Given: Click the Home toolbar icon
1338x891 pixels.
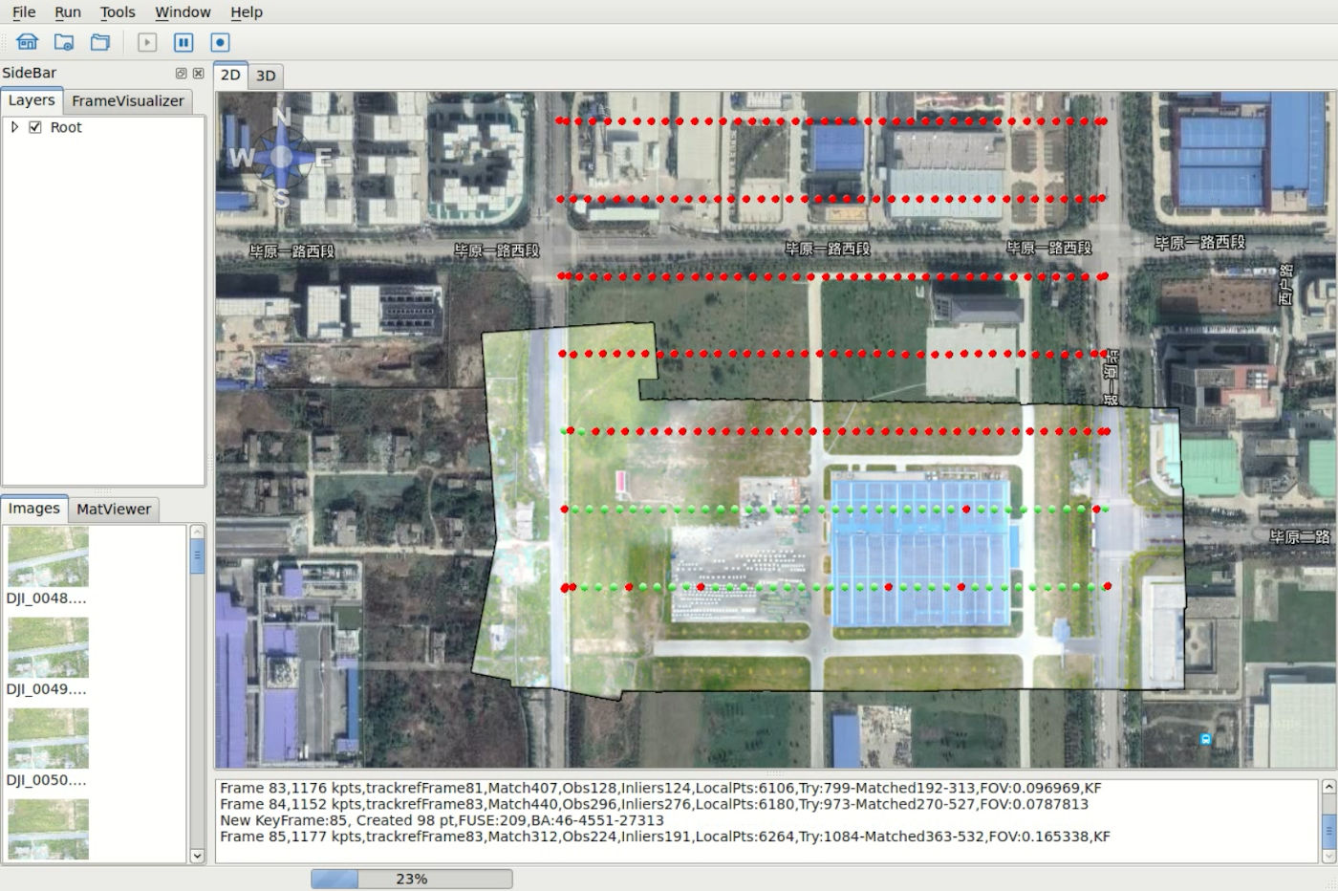Looking at the screenshot, I should tap(28, 42).
